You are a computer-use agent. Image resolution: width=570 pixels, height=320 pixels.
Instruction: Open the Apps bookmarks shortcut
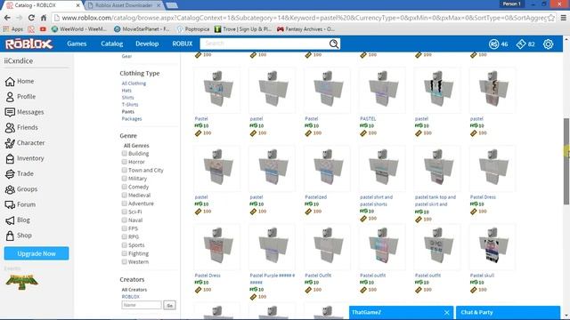coord(13,29)
